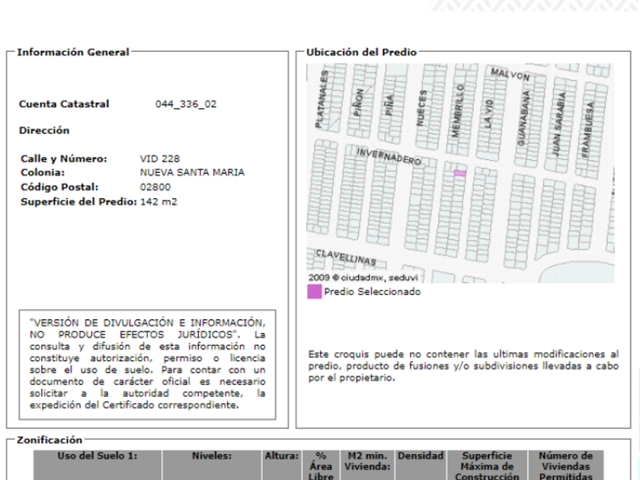The height and width of the screenshot is (480, 640).
Task: Click the Ubicación del Predio section title
Action: click(361, 53)
